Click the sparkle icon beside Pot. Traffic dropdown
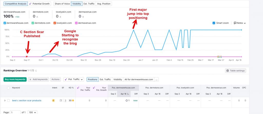This screenshot has height=114, width=263. click(66, 79)
